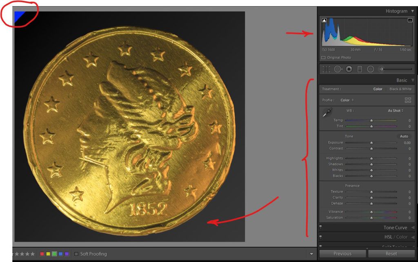
Task: Toggle highlight clipping indicator in histogram
Action: (x=410, y=20)
